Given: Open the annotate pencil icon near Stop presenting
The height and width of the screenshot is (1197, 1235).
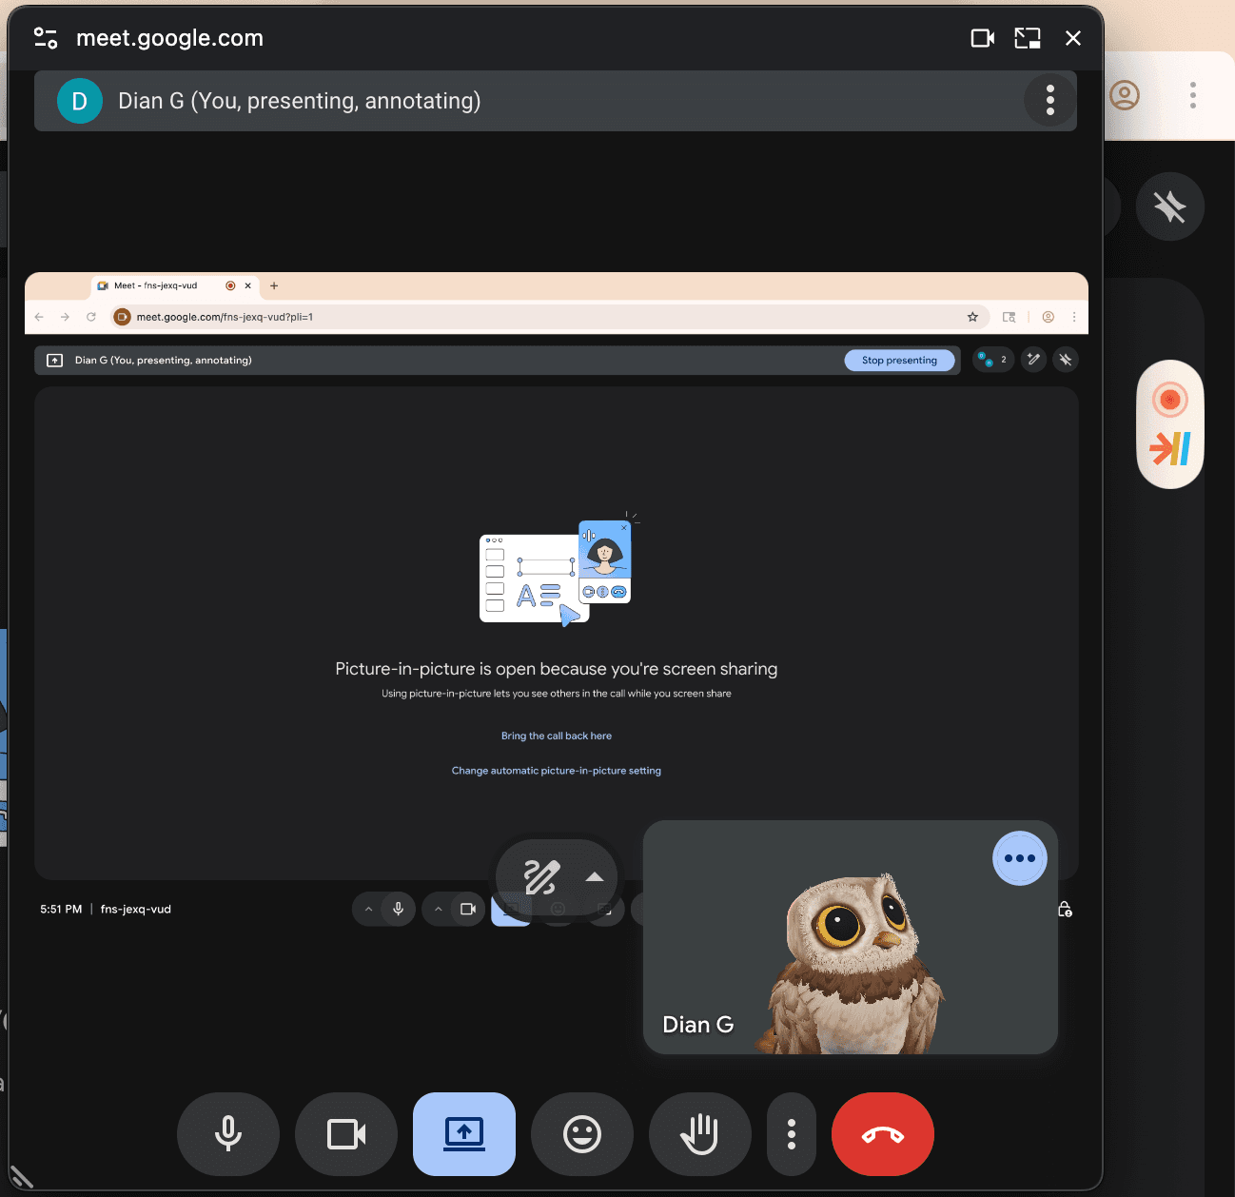Looking at the screenshot, I should 1033,360.
